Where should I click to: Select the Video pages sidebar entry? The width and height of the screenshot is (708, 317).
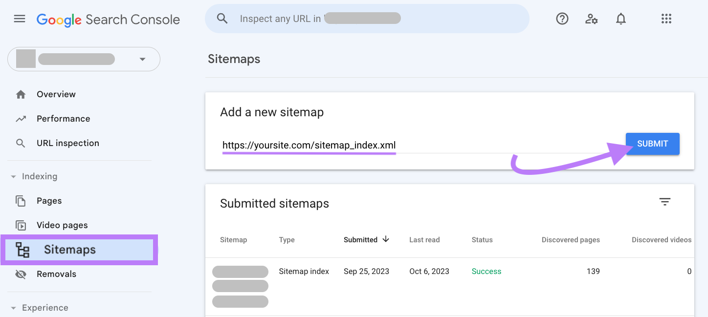point(61,225)
